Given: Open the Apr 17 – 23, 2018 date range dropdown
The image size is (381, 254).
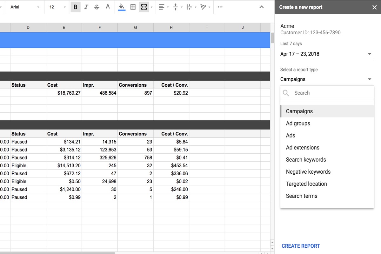Looking at the screenshot, I should click(327, 54).
